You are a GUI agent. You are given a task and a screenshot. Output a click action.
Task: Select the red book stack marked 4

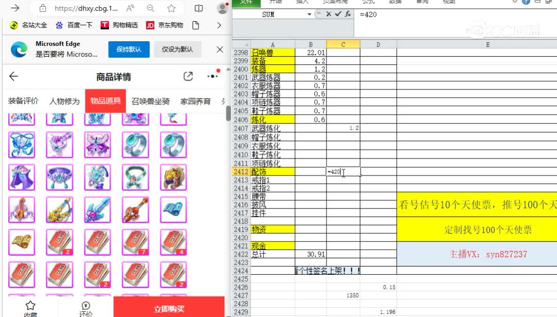pos(173,242)
